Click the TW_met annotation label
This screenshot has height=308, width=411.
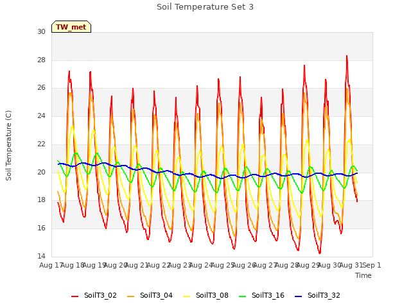point(71,27)
